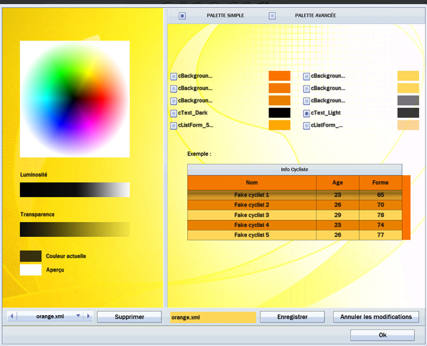Image resolution: width=427 pixels, height=346 pixels.
Task: Select the cText_Dark radio button
Action: click(x=174, y=113)
